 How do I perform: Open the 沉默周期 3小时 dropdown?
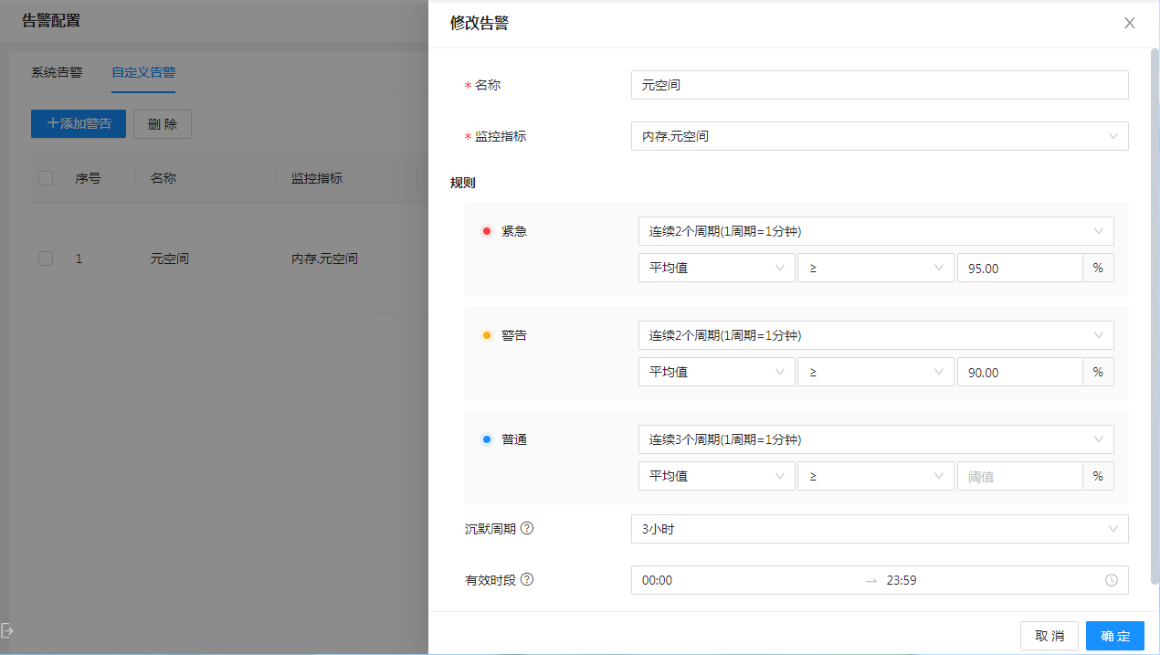point(879,529)
